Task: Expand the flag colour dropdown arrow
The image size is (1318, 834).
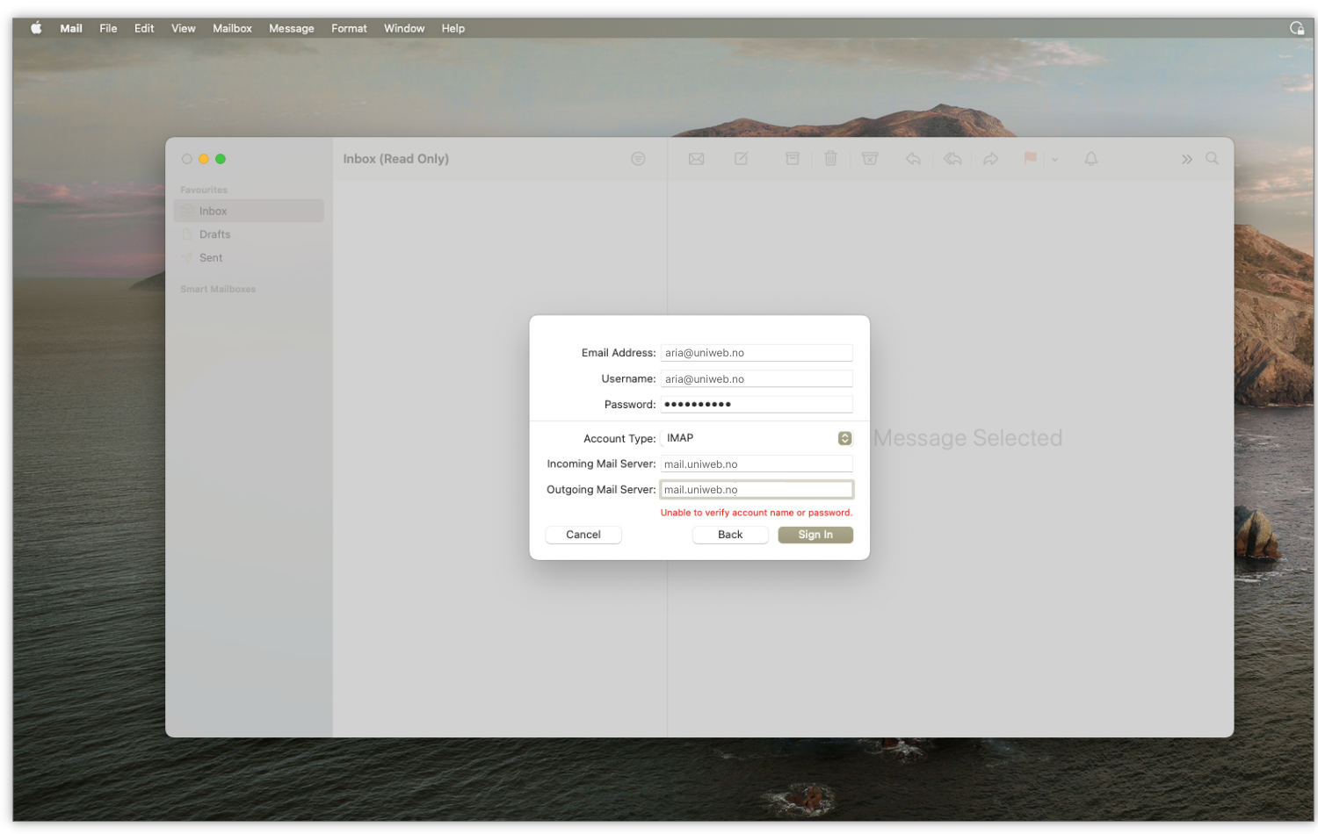Action: tap(1055, 160)
